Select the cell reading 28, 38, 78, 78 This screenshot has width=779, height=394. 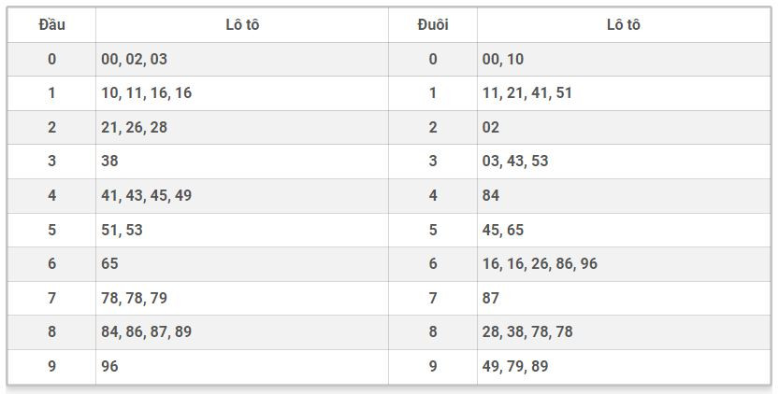(527, 331)
